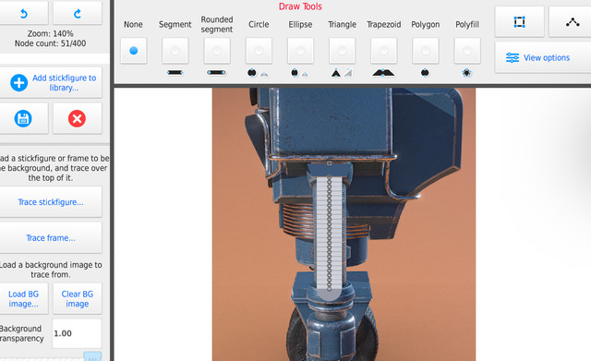The image size is (591, 361).
Task: Click the rounded bottom end of the traced segment
Action: [329, 295]
